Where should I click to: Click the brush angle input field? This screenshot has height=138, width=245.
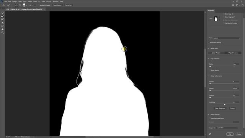coord(34,5)
